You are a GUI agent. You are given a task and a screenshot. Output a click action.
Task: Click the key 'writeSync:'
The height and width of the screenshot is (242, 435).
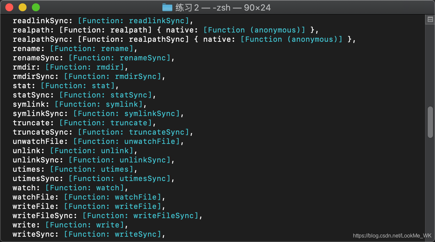pyautogui.click(x=36, y=234)
